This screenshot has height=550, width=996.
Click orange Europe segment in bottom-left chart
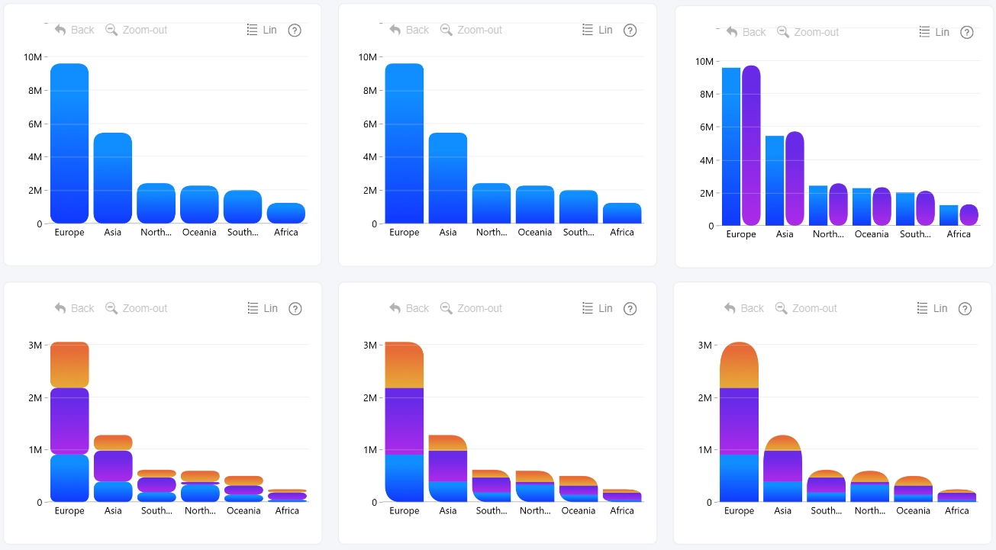click(69, 365)
